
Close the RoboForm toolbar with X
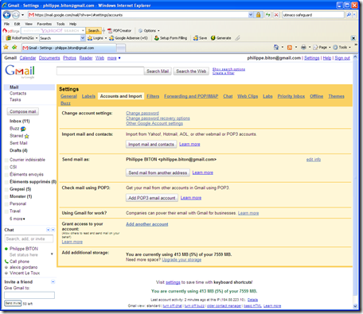(353, 38)
